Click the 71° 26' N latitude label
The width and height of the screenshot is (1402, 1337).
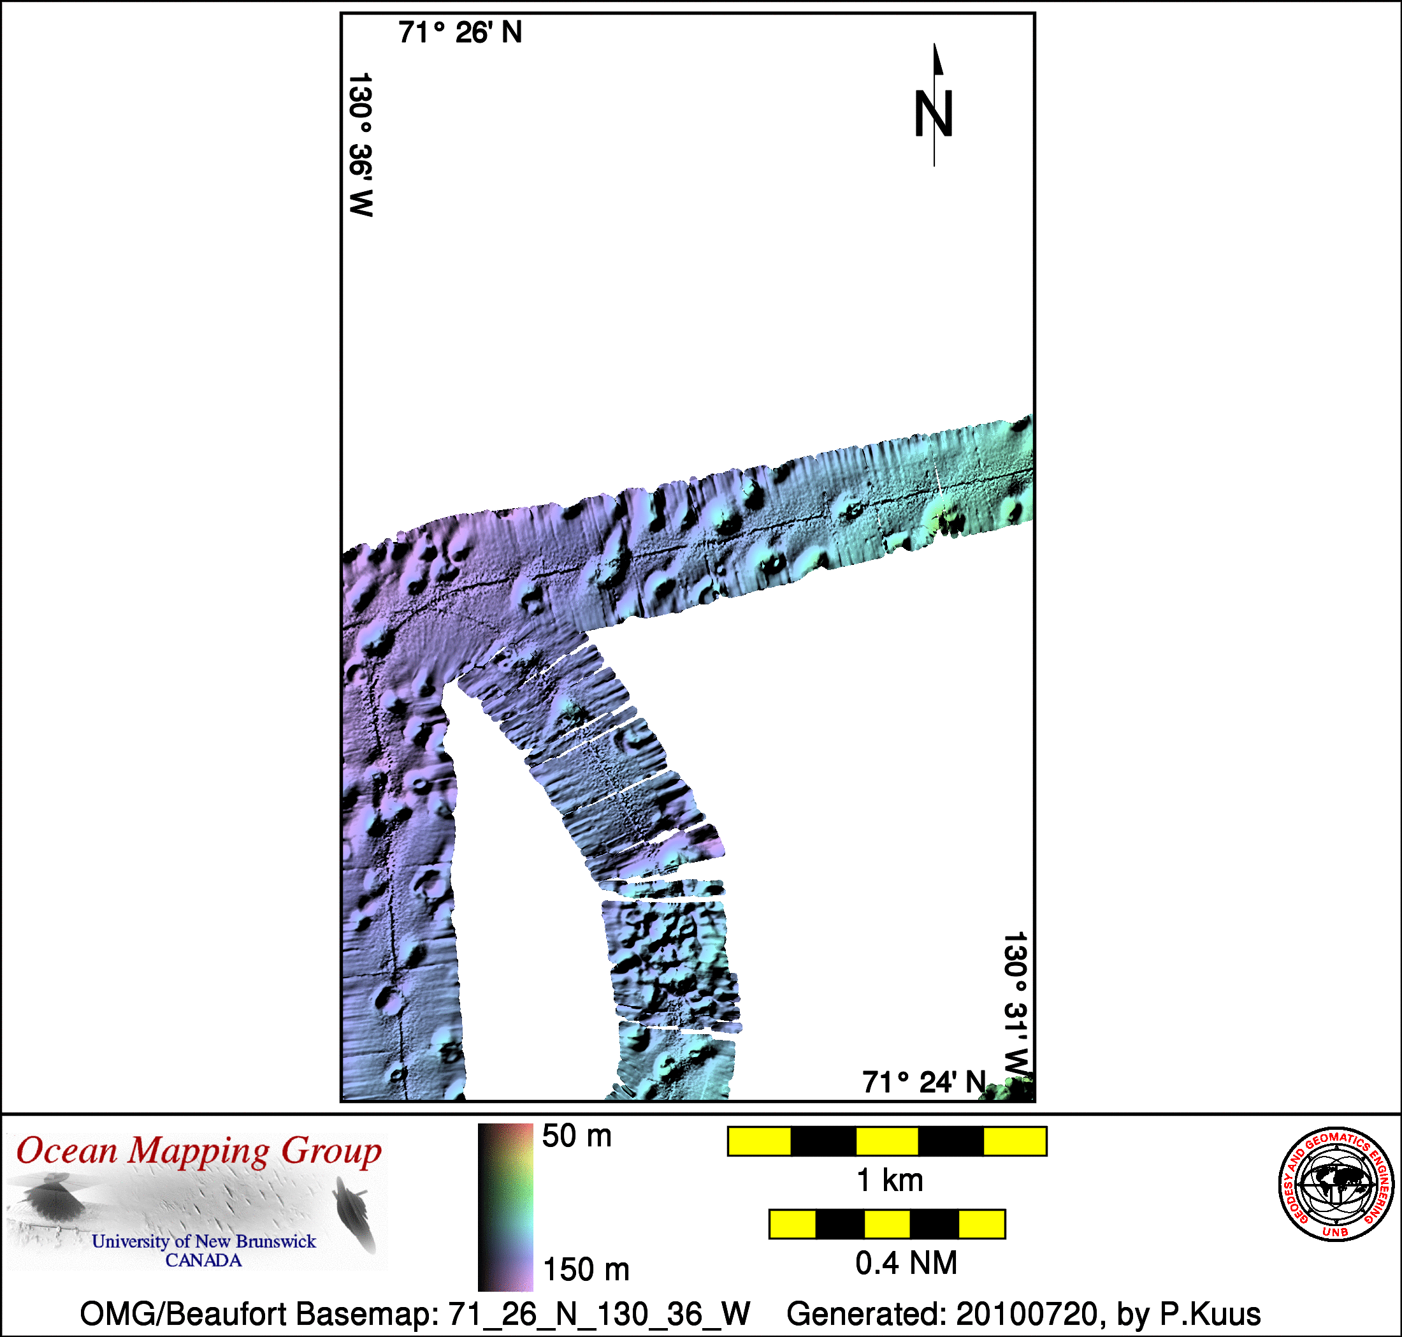coord(459,33)
